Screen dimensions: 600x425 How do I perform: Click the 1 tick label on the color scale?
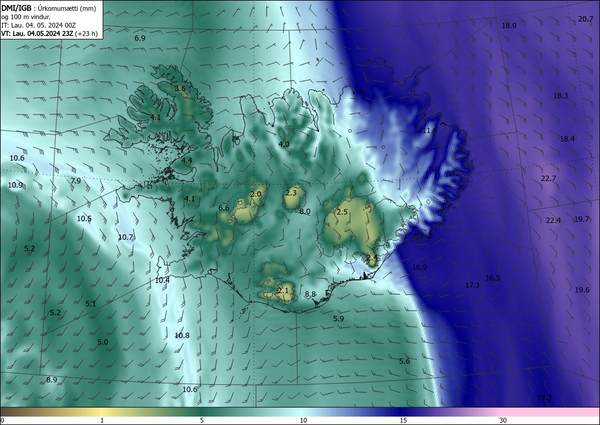point(102,421)
